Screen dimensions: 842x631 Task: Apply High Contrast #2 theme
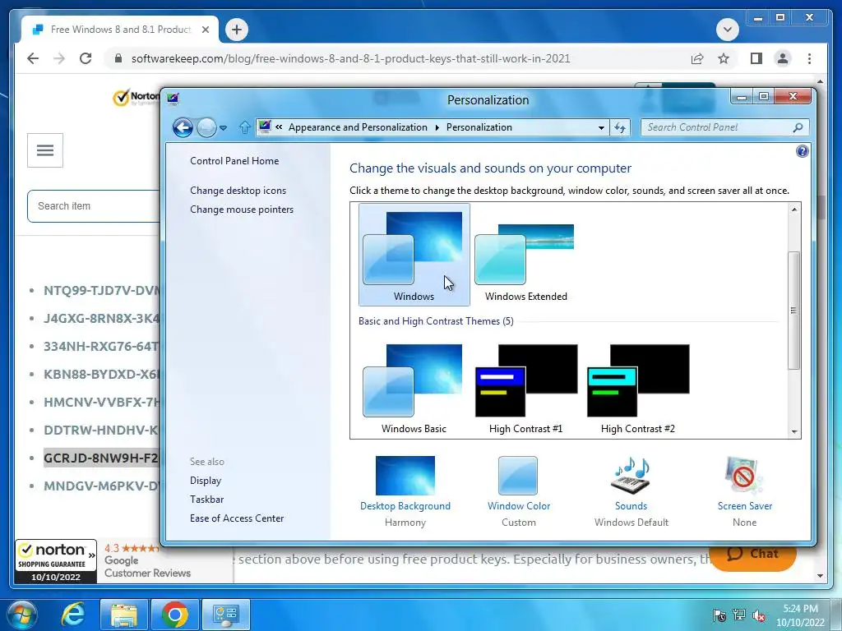pyautogui.click(x=638, y=387)
